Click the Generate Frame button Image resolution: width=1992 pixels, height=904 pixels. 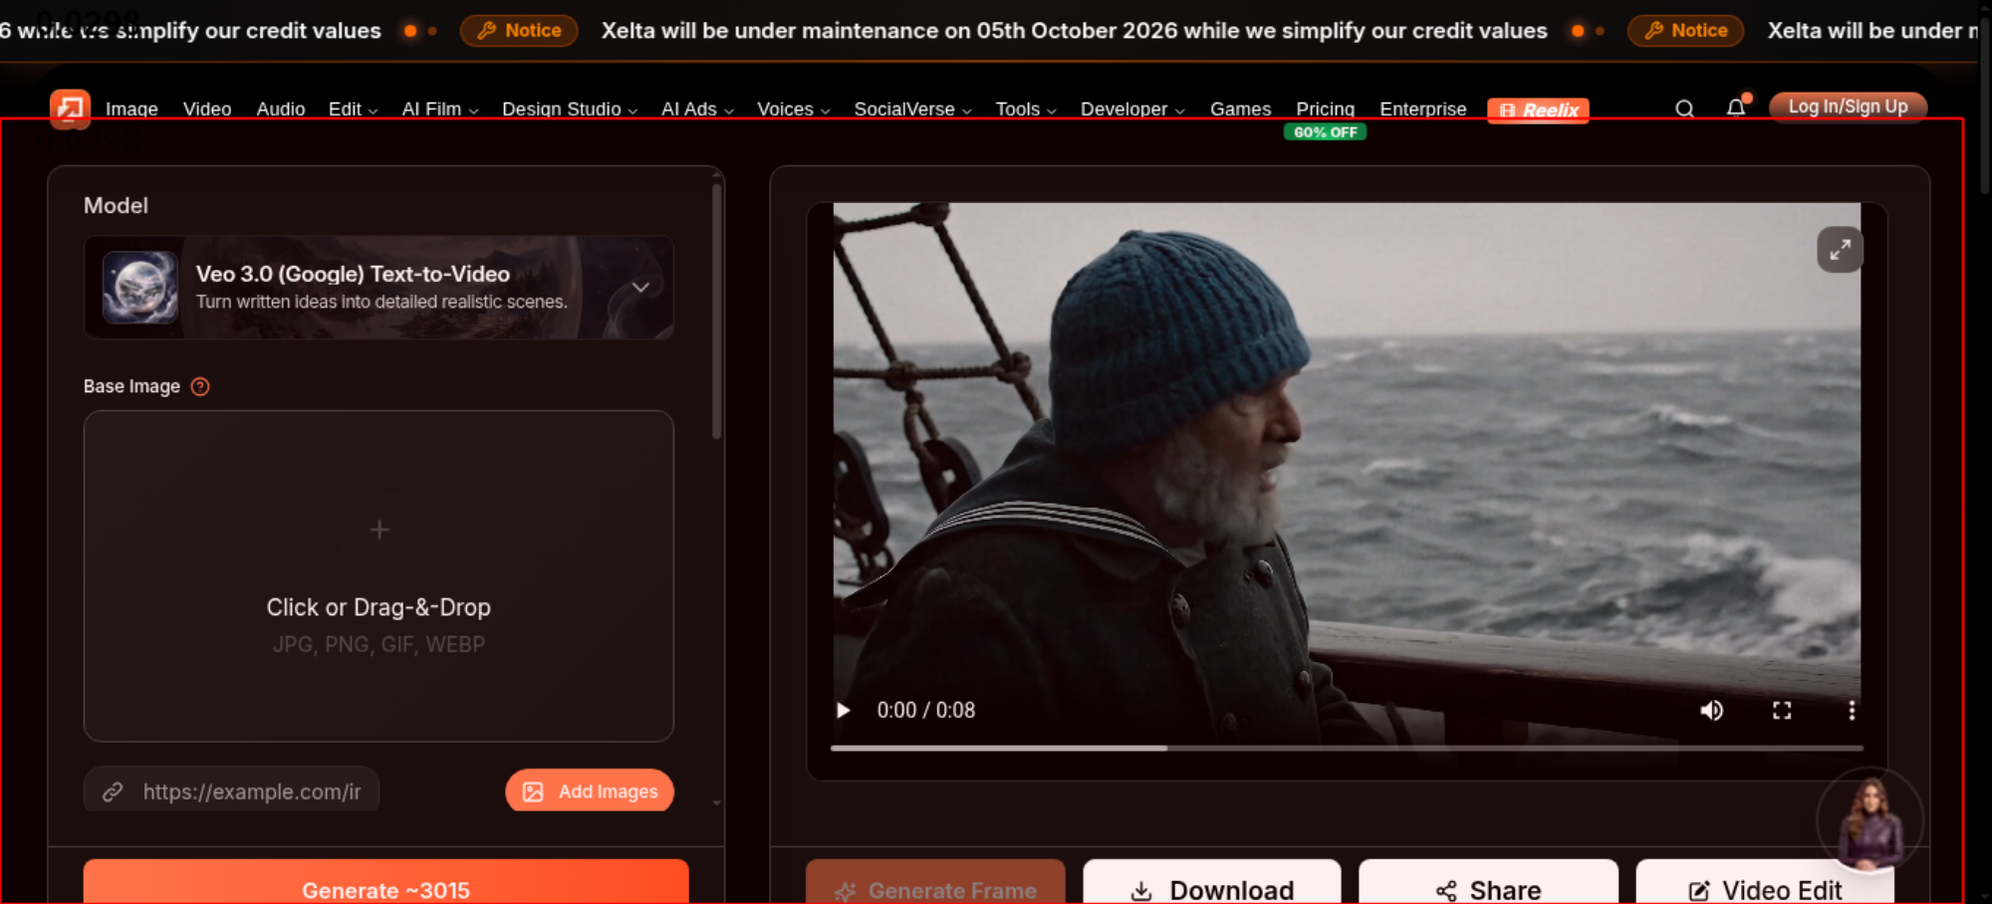pos(935,882)
